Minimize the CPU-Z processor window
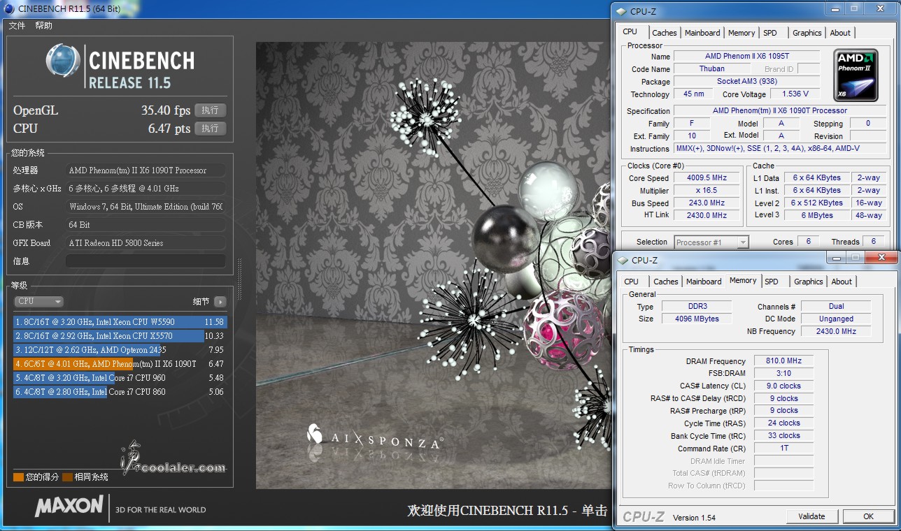Image resolution: width=901 pixels, height=531 pixels. click(x=836, y=8)
